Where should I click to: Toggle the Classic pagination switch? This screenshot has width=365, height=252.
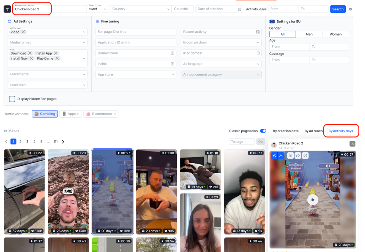[263, 131]
